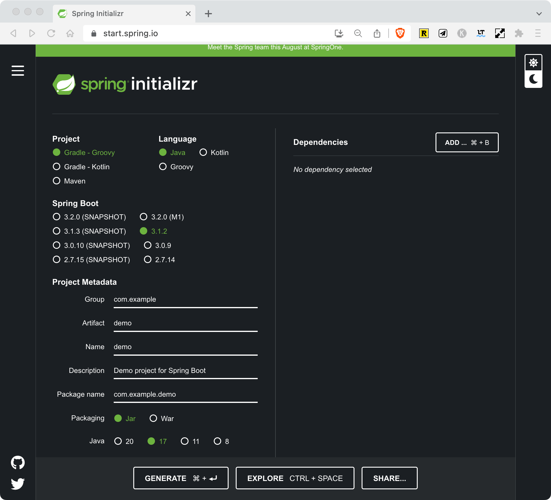The image size is (551, 500).
Task: Open the hamburger side menu
Action: pyautogui.click(x=18, y=71)
